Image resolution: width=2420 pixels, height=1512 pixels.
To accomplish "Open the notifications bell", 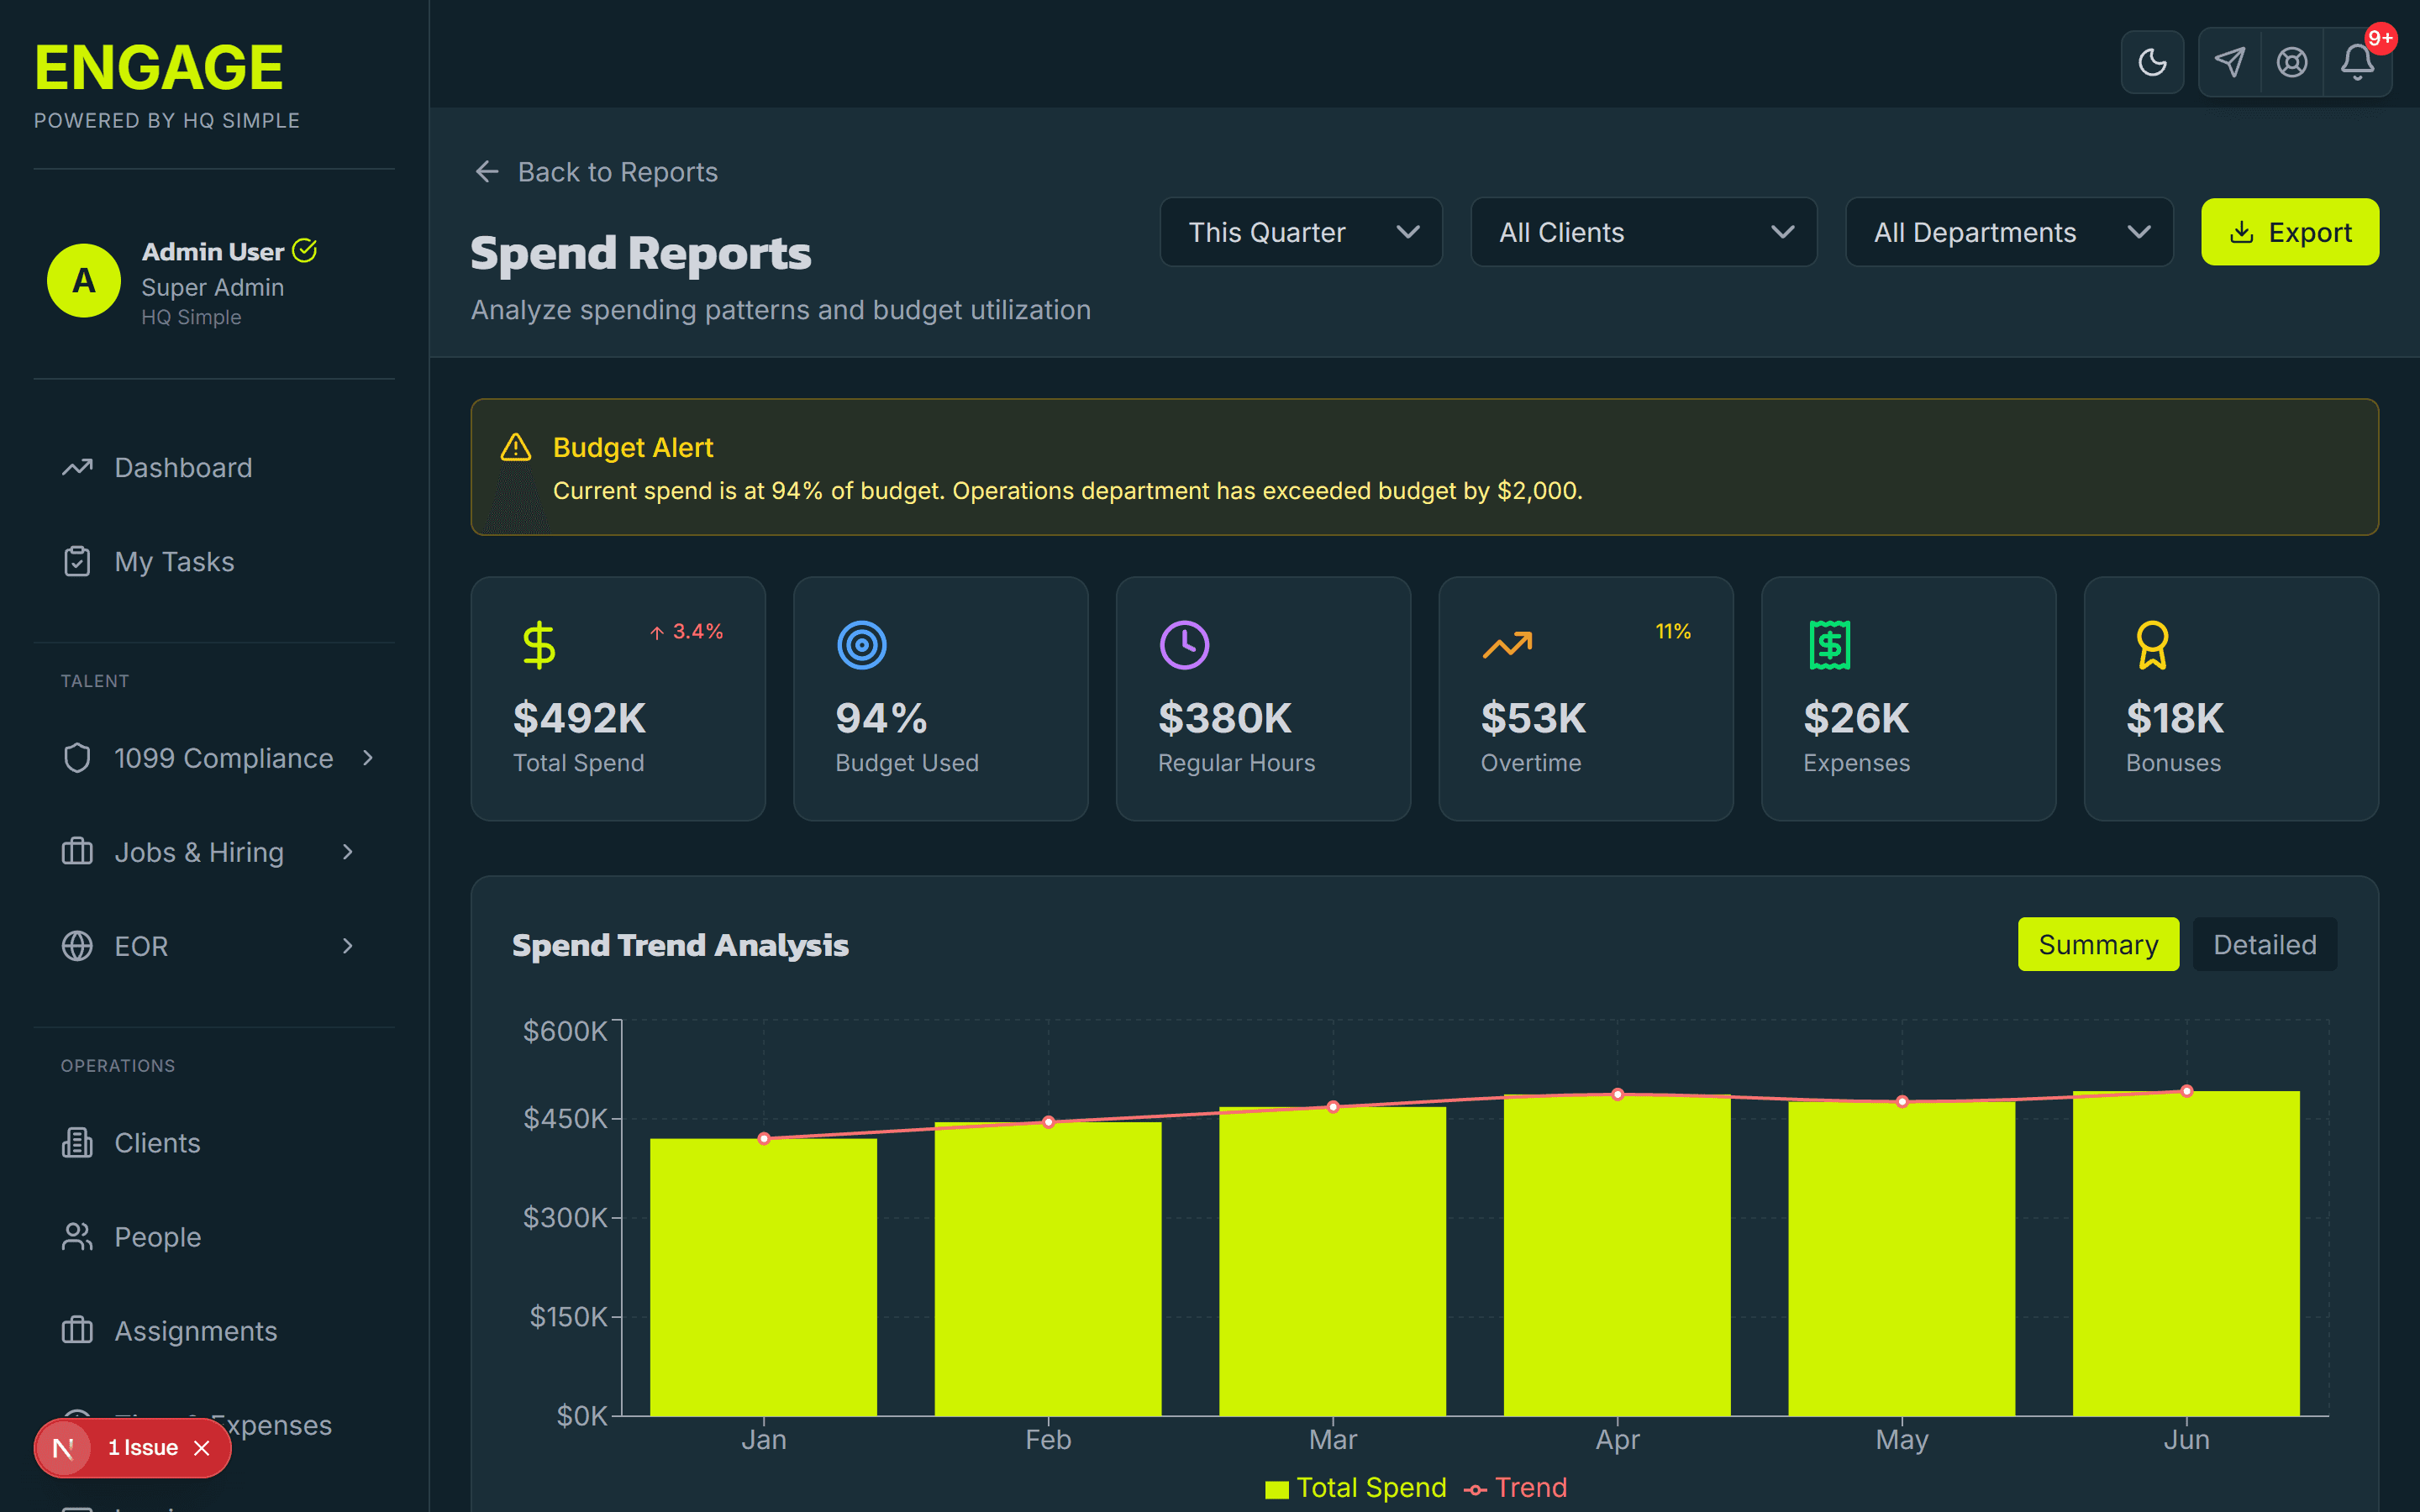I will [x=2357, y=62].
